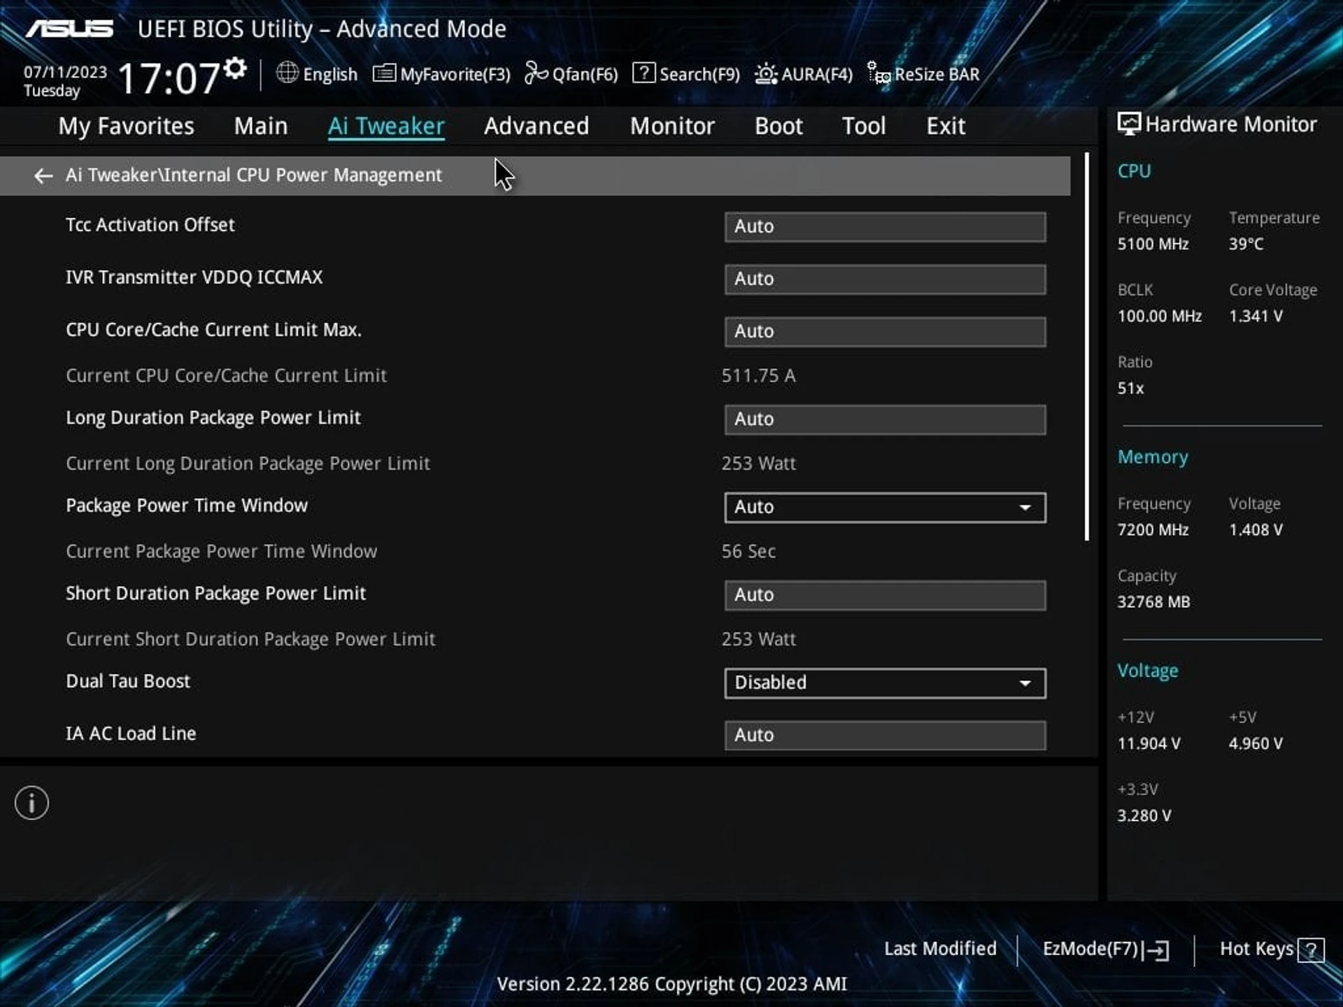The image size is (1343, 1007).
Task: Expand the Dual Tau Boost dropdown arrow
Action: point(1025,683)
